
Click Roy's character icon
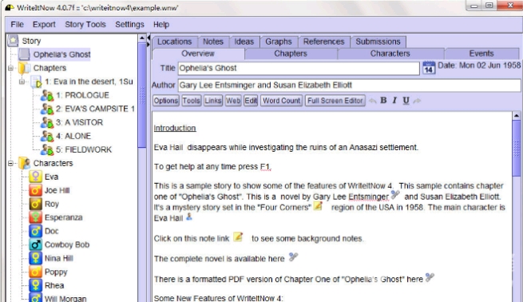pos(36,204)
